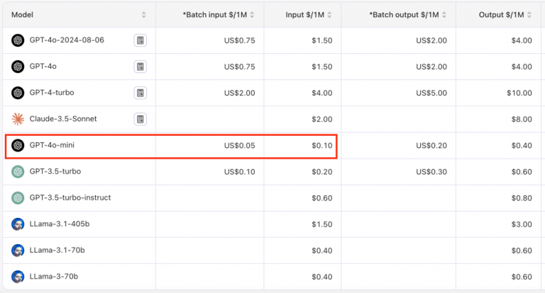Click the green logo beside GPT-3.5-turbo

[18, 171]
